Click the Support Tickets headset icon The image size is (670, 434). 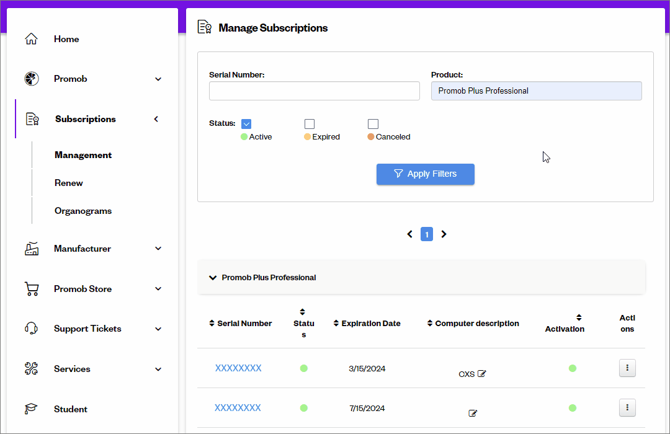click(31, 329)
